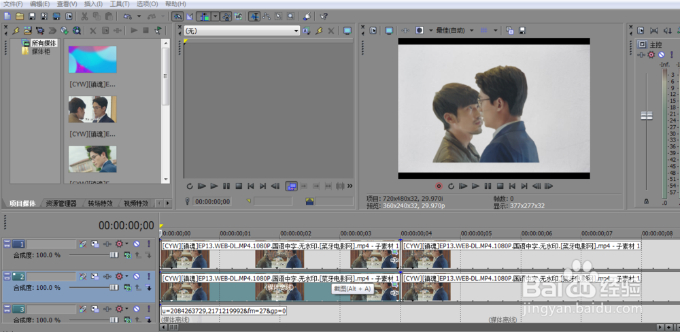Select the envelope edit tool

click(x=266, y=16)
